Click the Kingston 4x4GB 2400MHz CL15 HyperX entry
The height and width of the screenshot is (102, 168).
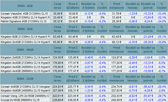pos(25,67)
